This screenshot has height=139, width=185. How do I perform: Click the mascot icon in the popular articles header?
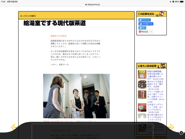(x=162, y=66)
